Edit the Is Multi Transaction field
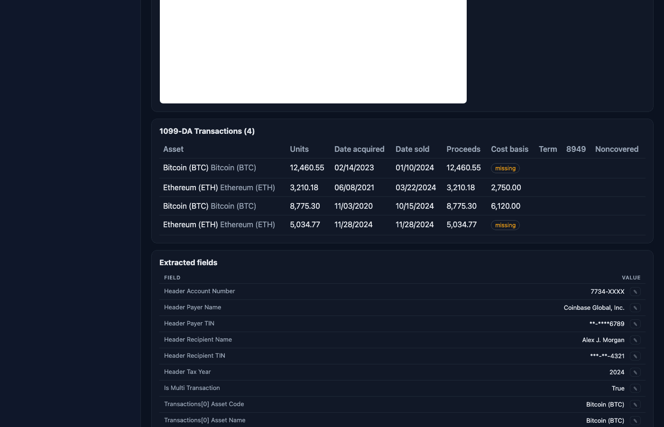Viewport: 664px width, 427px height. pos(635,389)
